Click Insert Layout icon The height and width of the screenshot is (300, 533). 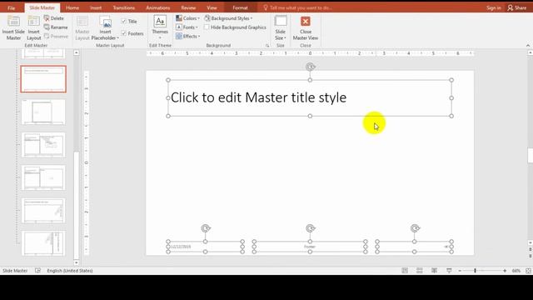[33, 27]
